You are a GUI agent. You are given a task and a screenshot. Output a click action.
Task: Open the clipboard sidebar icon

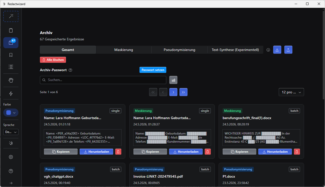[11, 31]
